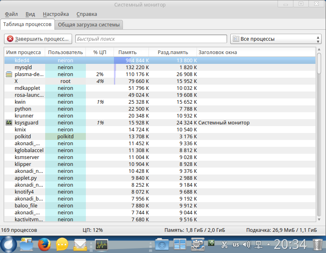326x253 pixels.
Task: Select the rosa-launc... process row
Action: pyautogui.click(x=160, y=95)
